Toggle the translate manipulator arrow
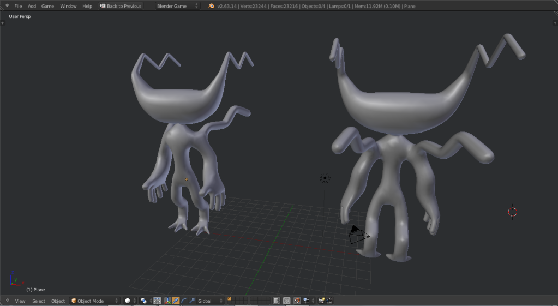The width and height of the screenshot is (558, 306). click(176, 301)
